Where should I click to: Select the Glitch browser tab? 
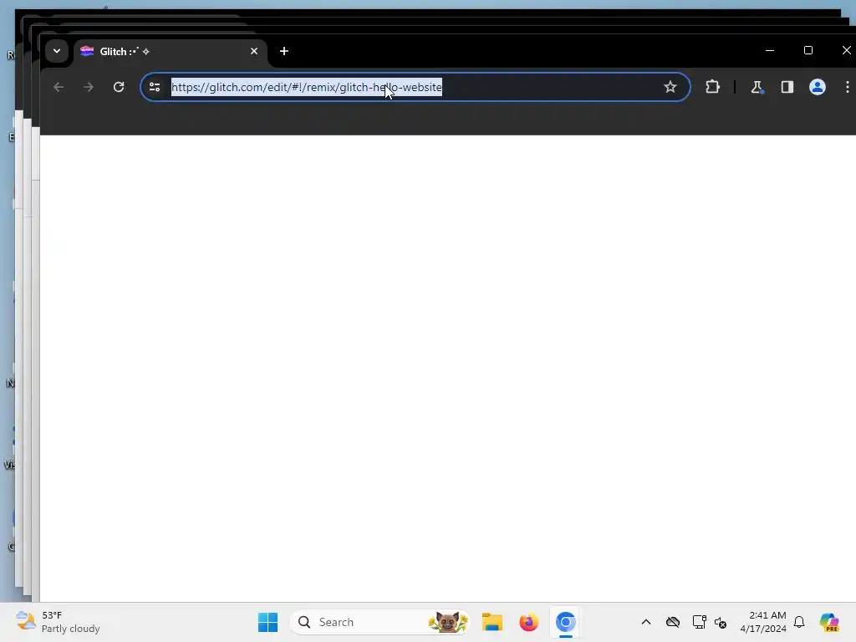(x=169, y=51)
